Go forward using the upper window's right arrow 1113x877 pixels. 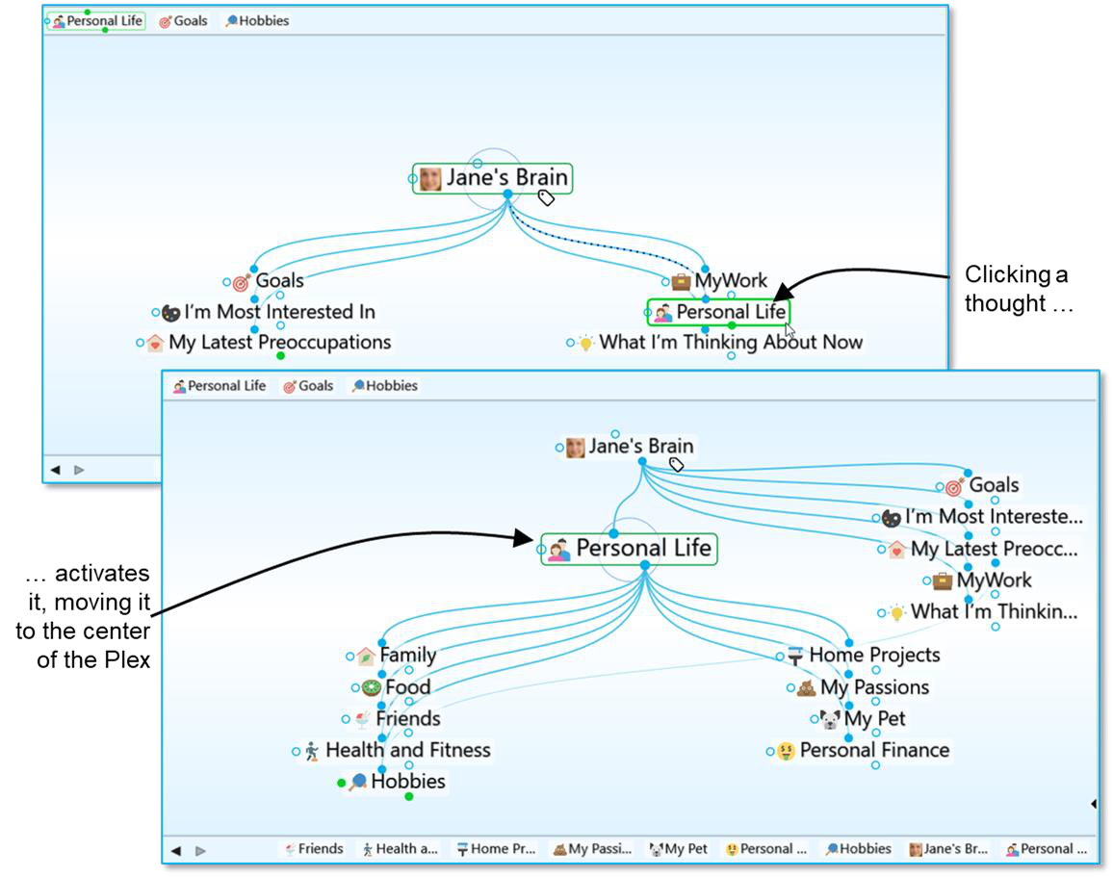[x=79, y=470]
